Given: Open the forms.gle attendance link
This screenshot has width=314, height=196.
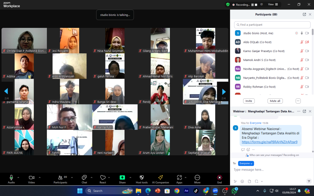Looking at the screenshot, I should coord(270,142).
